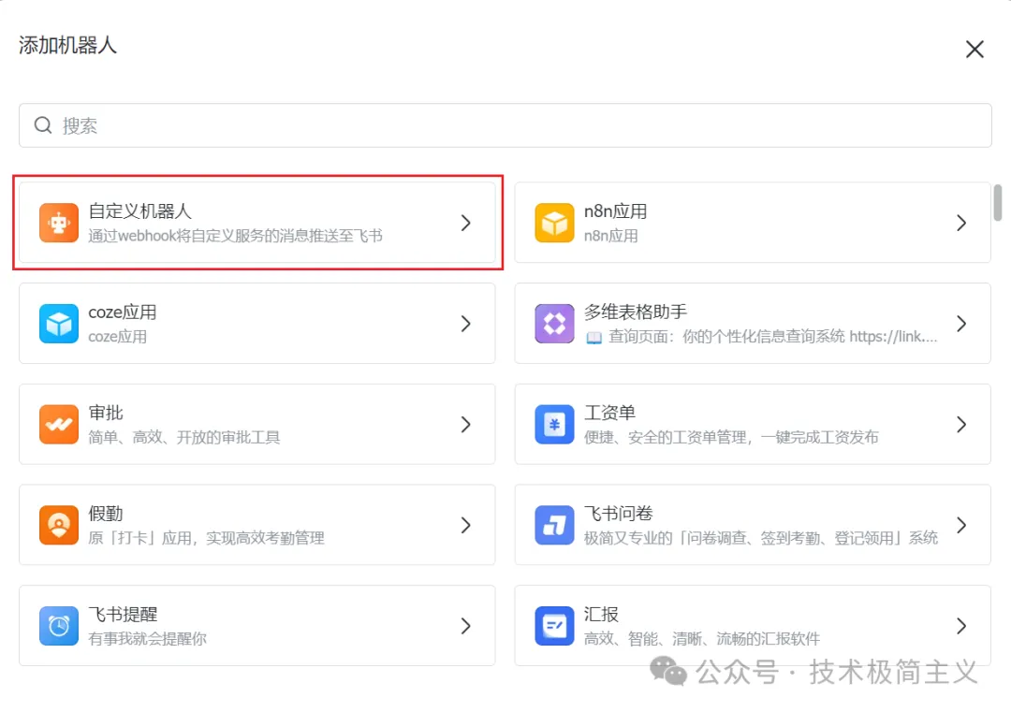Click description 极简又专业的「问卷调查
Image resolution: width=1011 pixels, height=712 pixels.
pos(665,538)
